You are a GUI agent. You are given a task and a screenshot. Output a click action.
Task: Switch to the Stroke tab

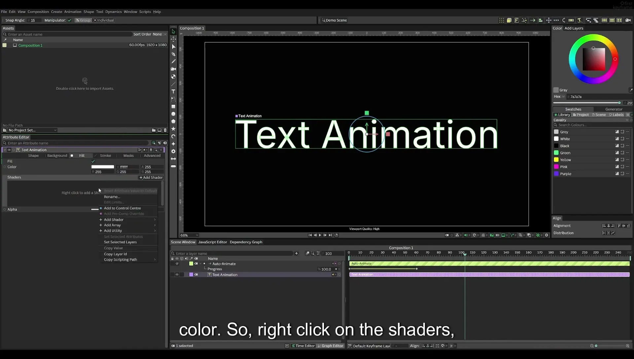pyautogui.click(x=105, y=156)
